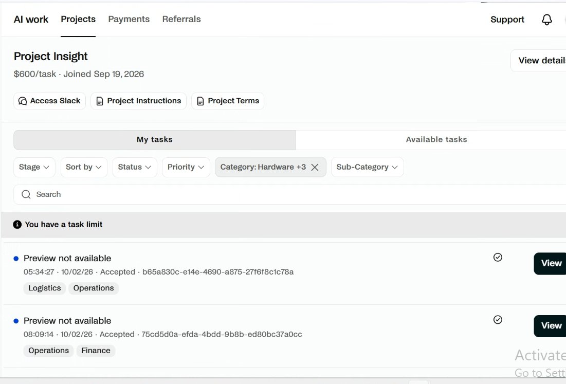Image resolution: width=566 pixels, height=384 pixels.
Task: Switch to My tasks tab
Action: 155,140
